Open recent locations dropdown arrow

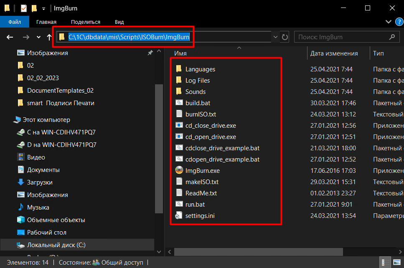(38, 37)
